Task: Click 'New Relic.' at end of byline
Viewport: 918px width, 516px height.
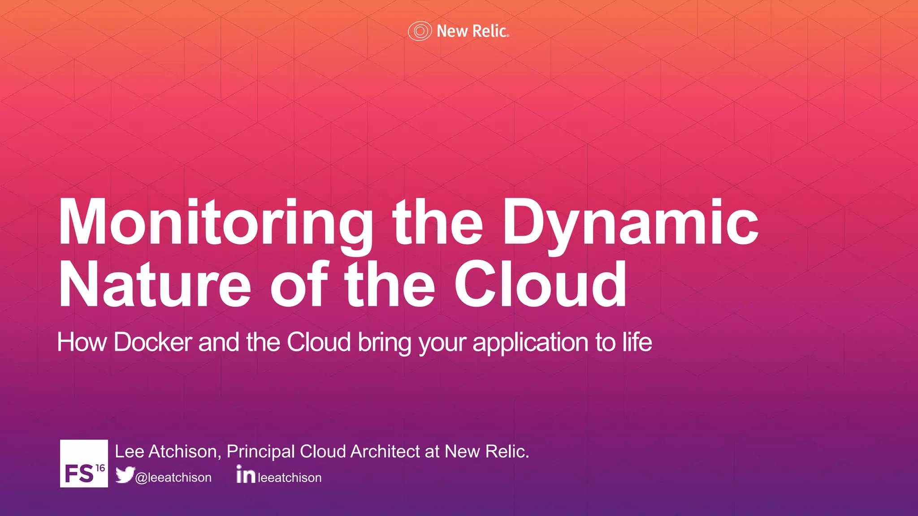Action: click(487, 451)
